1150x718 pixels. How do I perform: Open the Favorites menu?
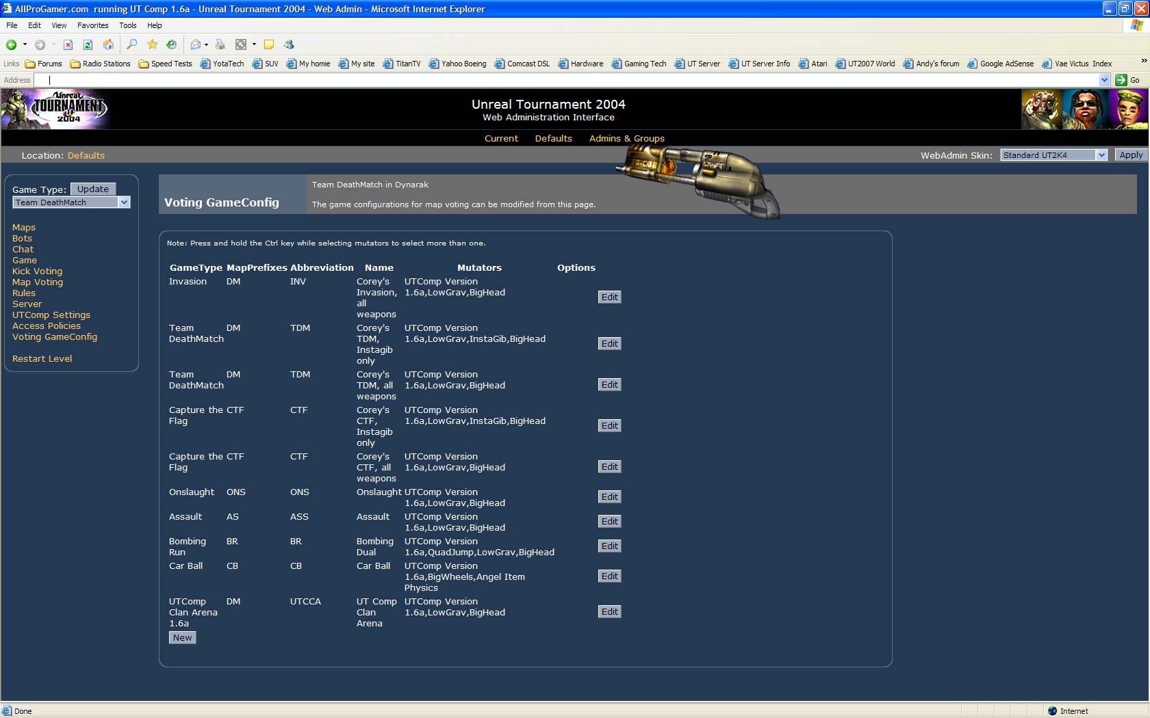(x=92, y=25)
